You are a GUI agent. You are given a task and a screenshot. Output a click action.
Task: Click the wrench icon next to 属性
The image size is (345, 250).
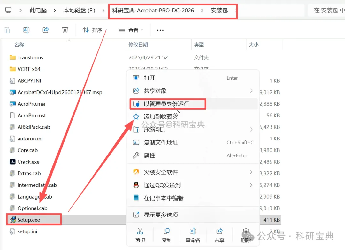(136, 155)
